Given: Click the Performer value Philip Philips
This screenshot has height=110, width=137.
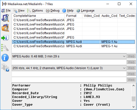Looking at the screenshot, I should tap(98, 85).
